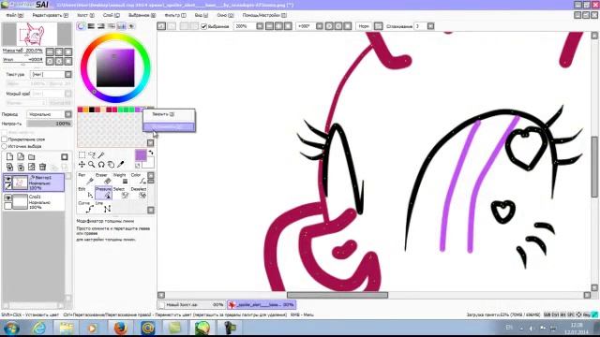
Task: Select the Zoom magnifier tool
Action: [x=92, y=165]
